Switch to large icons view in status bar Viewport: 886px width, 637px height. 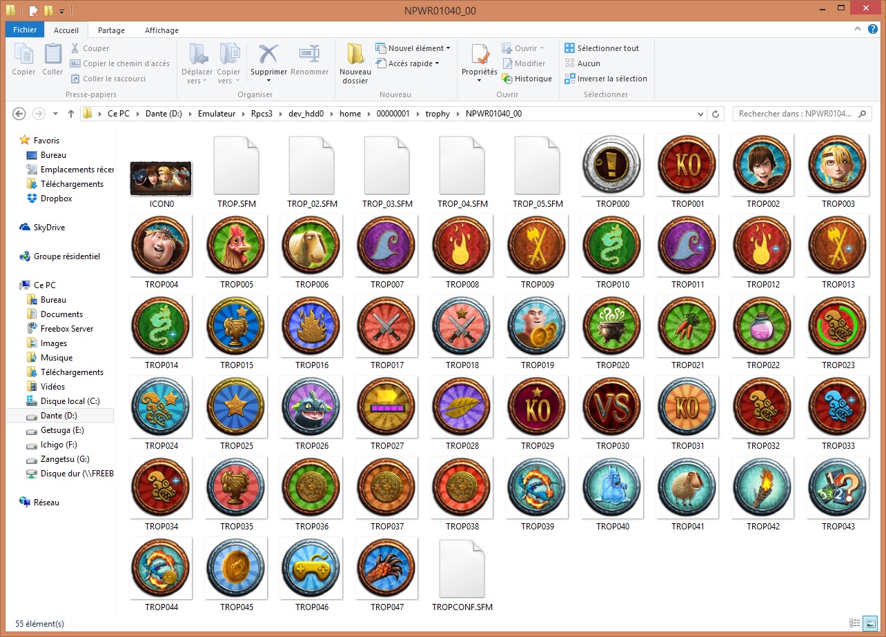click(x=868, y=623)
